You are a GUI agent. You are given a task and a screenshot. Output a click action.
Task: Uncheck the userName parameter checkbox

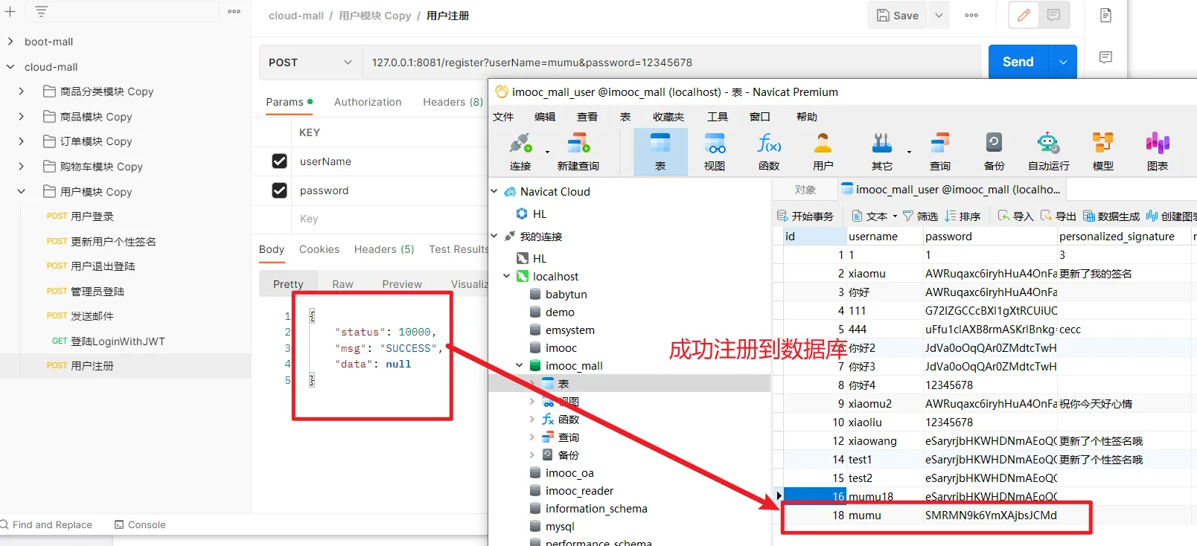pyautogui.click(x=280, y=161)
